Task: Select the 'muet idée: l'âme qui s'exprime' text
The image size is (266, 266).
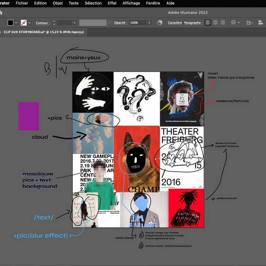Action: pyautogui.click(x=231, y=76)
